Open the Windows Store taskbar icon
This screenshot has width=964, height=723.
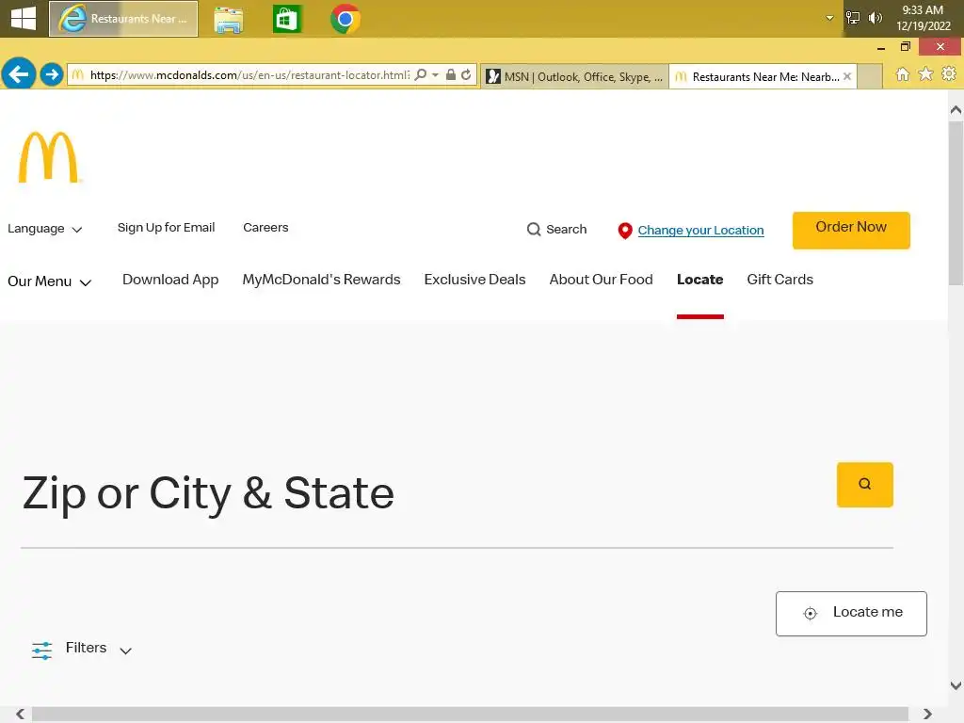(287, 19)
